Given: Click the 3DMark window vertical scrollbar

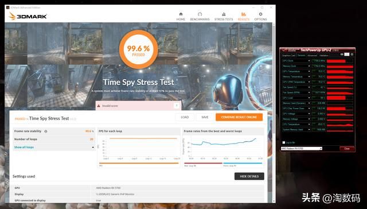Looking at the screenshot, I should click(274, 113).
